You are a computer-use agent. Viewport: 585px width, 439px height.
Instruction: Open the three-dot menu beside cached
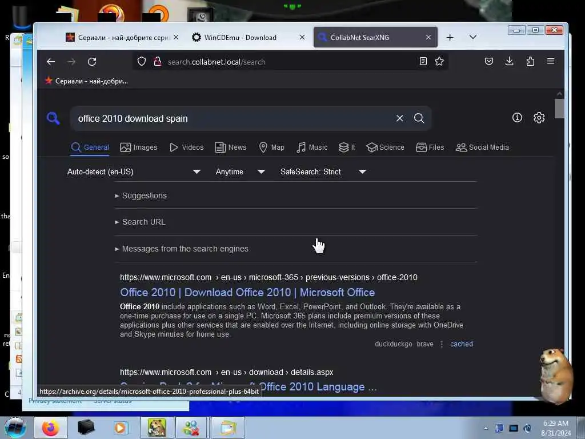pyautogui.click(x=442, y=344)
